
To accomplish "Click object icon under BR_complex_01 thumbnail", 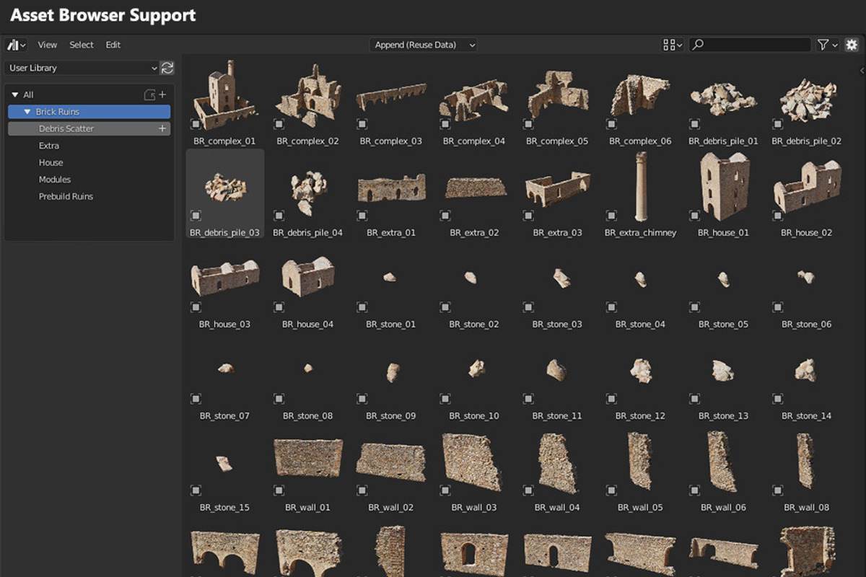I will 196,124.
